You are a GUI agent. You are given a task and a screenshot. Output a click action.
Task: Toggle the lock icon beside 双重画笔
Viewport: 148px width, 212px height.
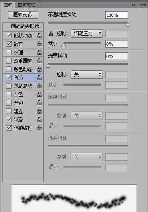point(39,61)
